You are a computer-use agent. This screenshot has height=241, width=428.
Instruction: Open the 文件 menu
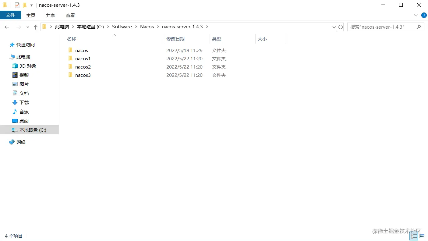coord(10,15)
